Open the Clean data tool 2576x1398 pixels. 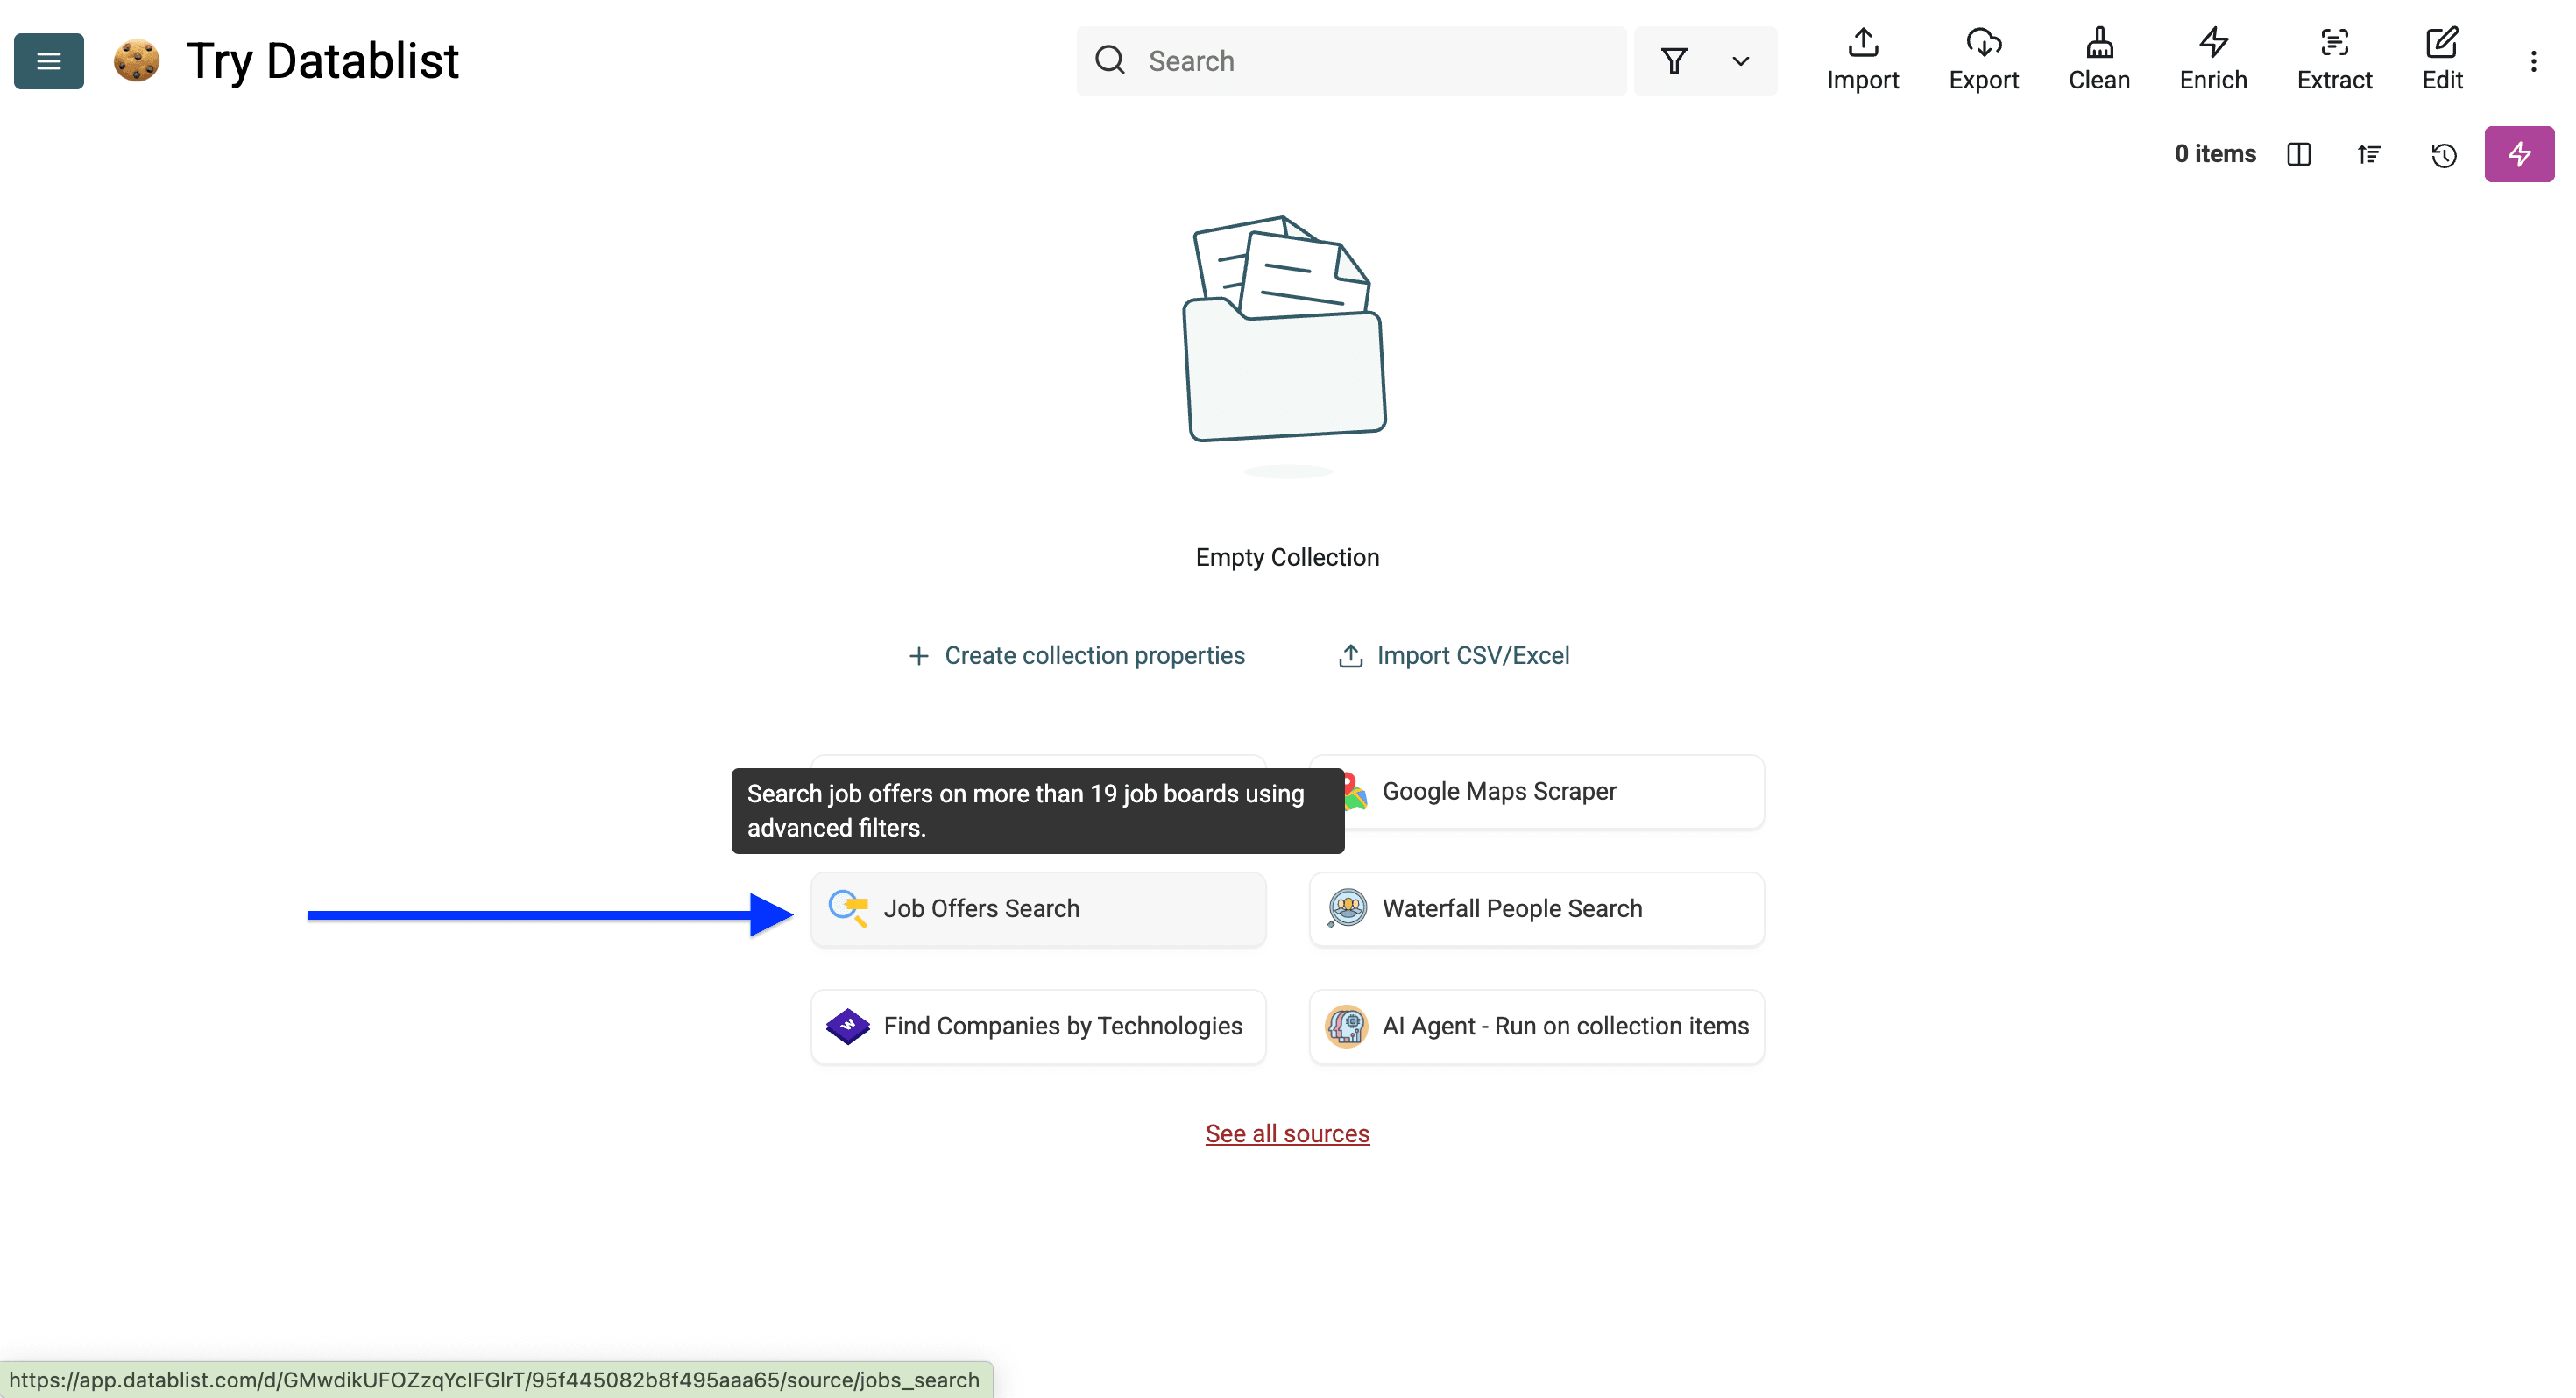[x=2098, y=60]
